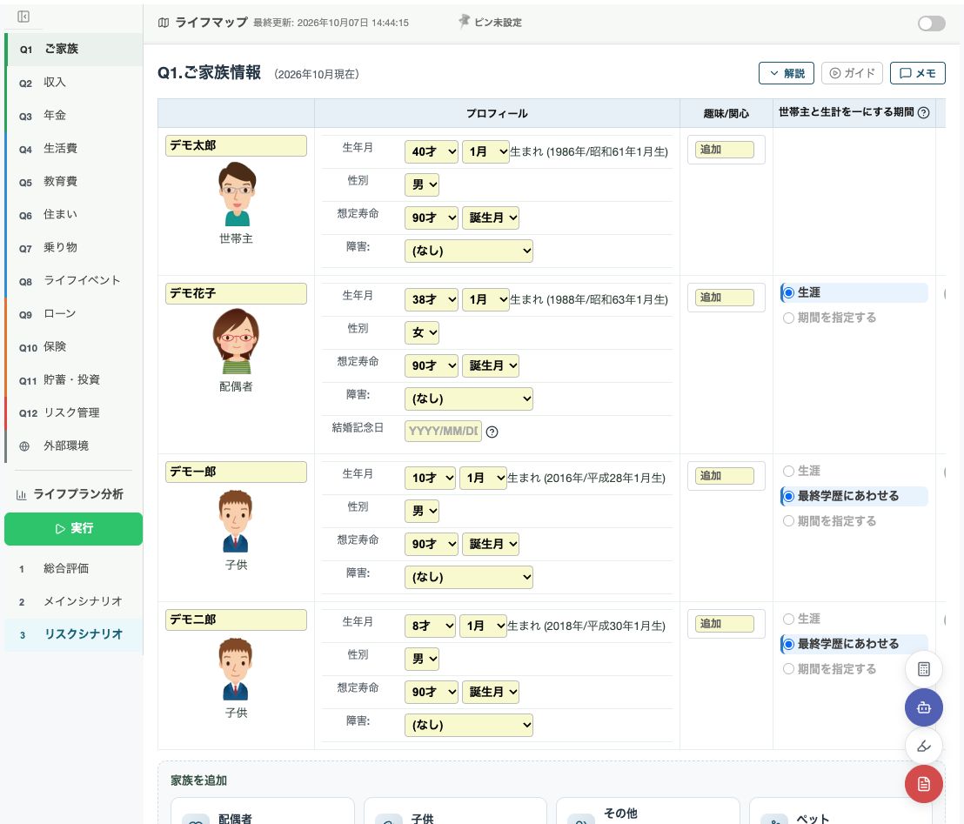
Task: Open the calculator floating button
Action: (923, 669)
